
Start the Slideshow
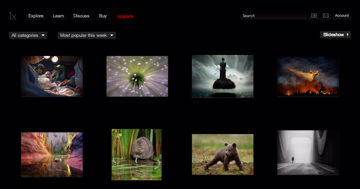(335, 35)
